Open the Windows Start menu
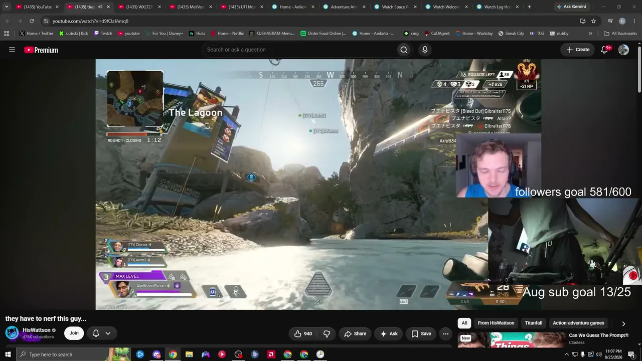The width and height of the screenshot is (642, 361). point(8,354)
